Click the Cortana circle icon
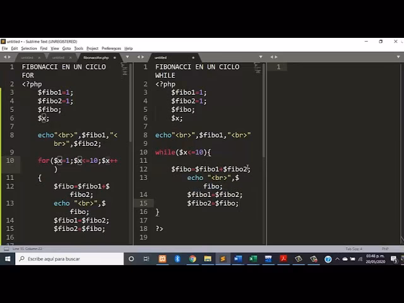 (131, 259)
